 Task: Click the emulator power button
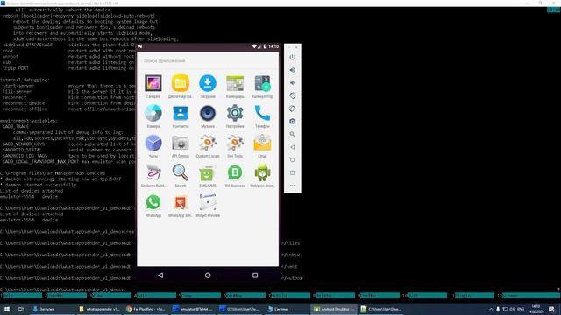pyautogui.click(x=292, y=57)
